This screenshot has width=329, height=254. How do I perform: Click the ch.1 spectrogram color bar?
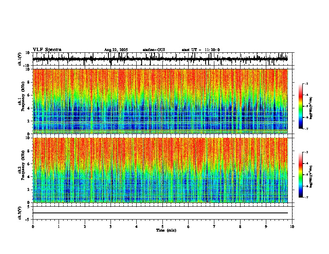301,106
